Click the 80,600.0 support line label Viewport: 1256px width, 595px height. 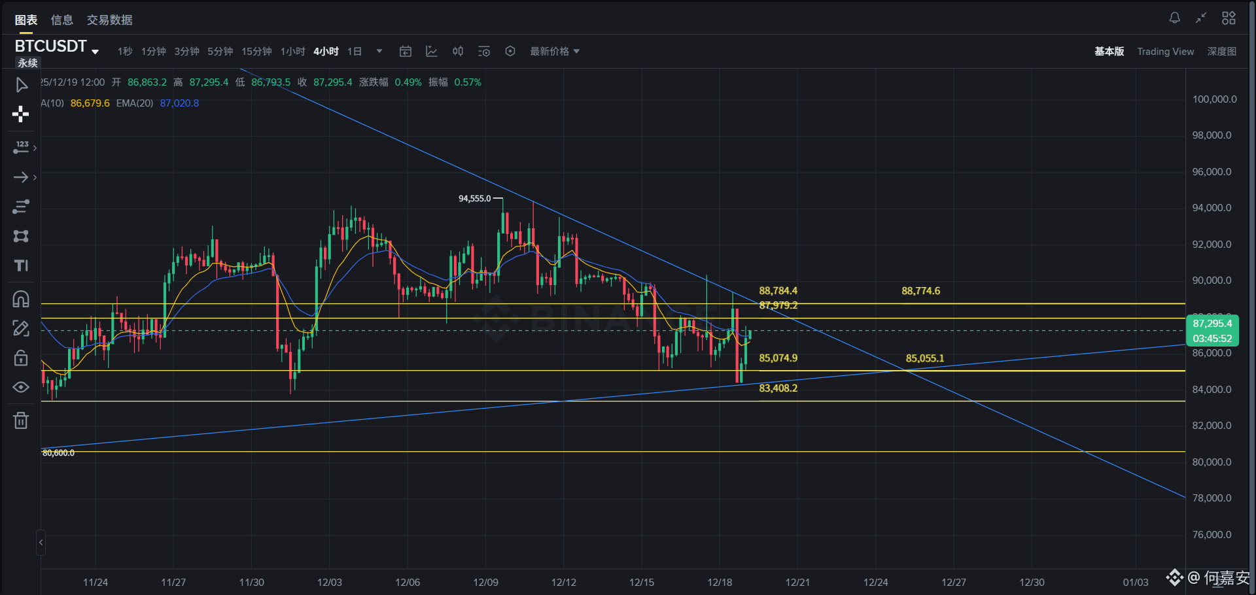[x=58, y=453]
